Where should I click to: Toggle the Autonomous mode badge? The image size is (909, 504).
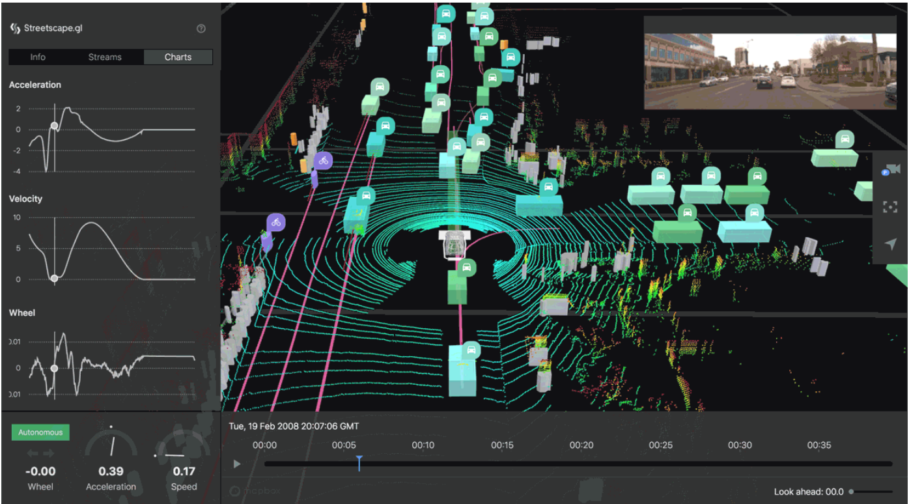pos(40,432)
